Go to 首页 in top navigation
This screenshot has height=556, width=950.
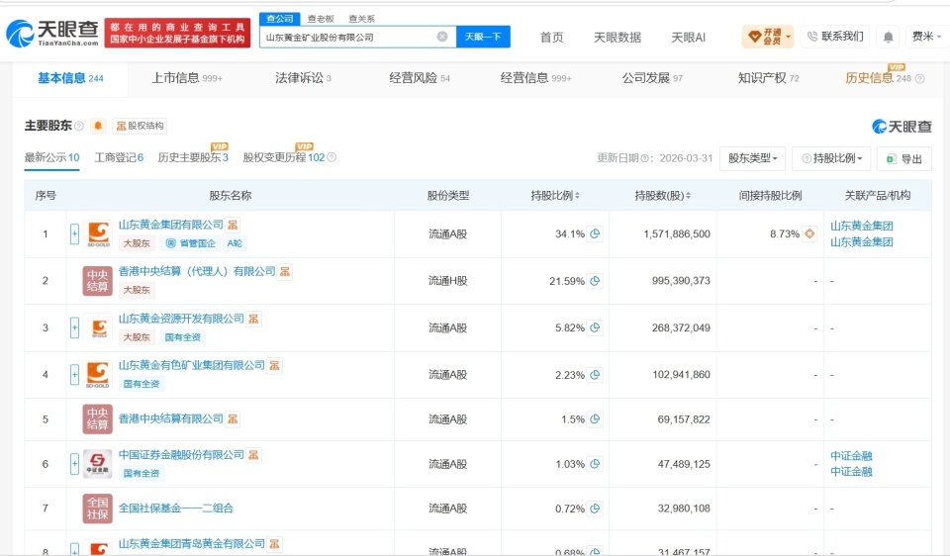[x=551, y=38]
